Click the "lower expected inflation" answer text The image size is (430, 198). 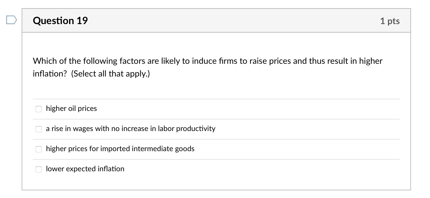[85, 169]
